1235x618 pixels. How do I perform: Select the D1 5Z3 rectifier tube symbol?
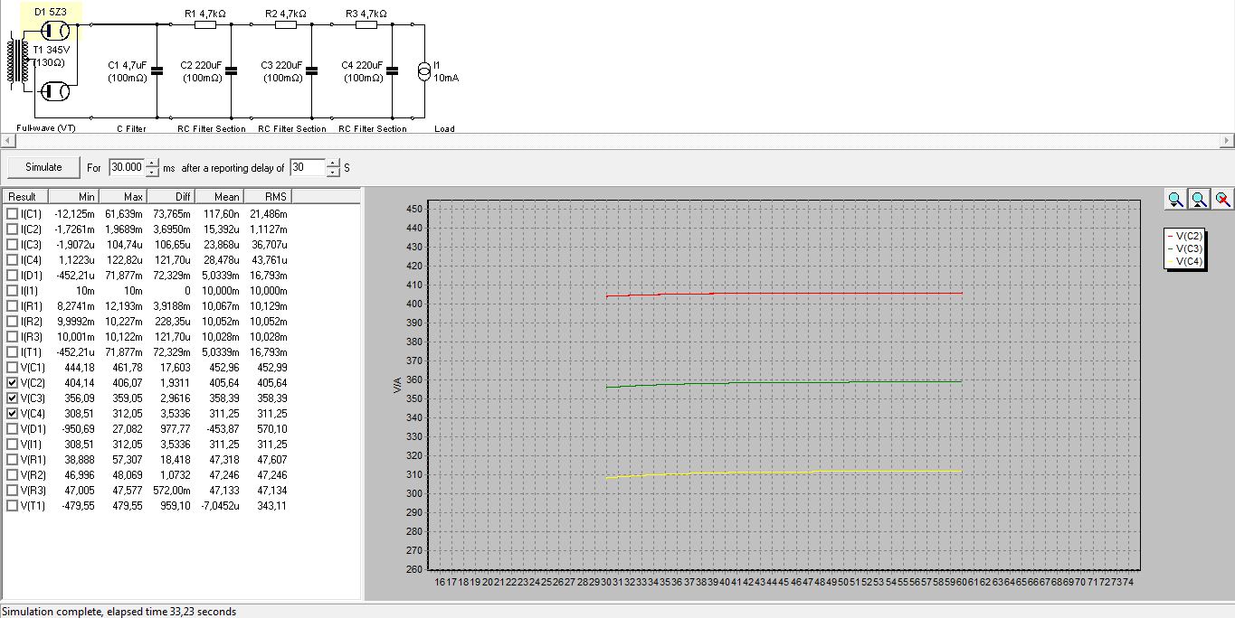point(56,31)
